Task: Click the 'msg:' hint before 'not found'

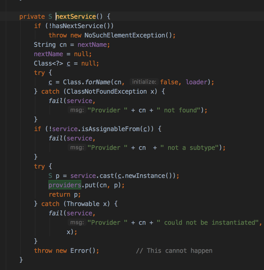Action: point(77,110)
